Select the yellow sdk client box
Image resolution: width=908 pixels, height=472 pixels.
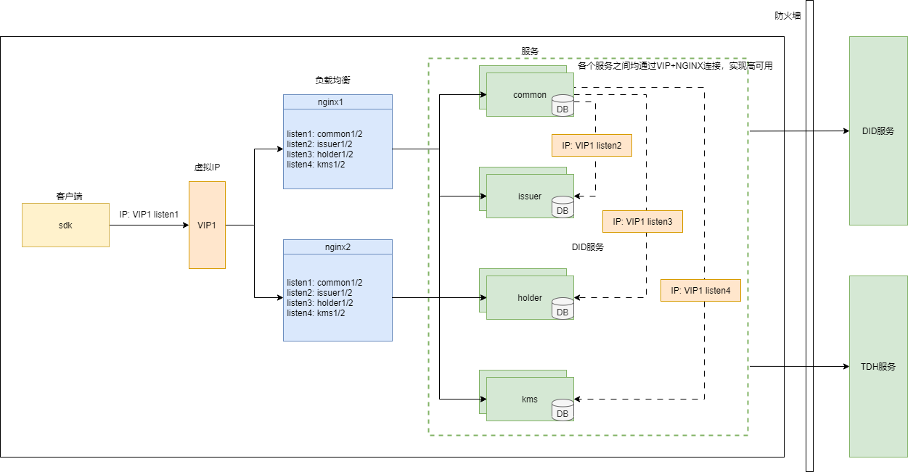(x=65, y=225)
